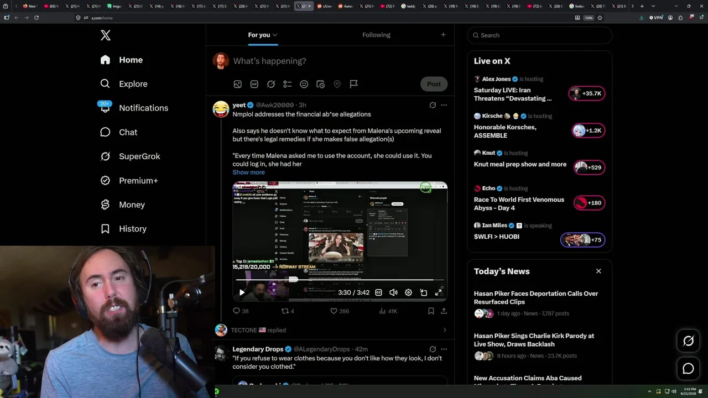Open the floating Grok button
The image size is (708, 398).
[689, 341]
